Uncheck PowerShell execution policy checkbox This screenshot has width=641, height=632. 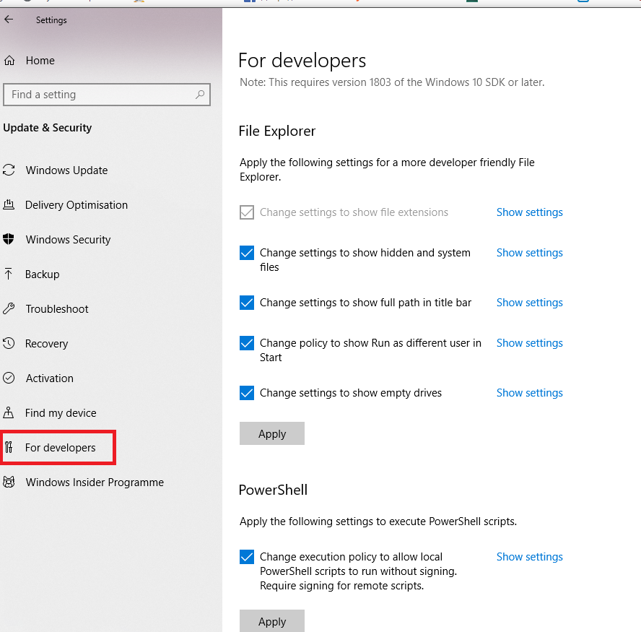pyautogui.click(x=247, y=557)
